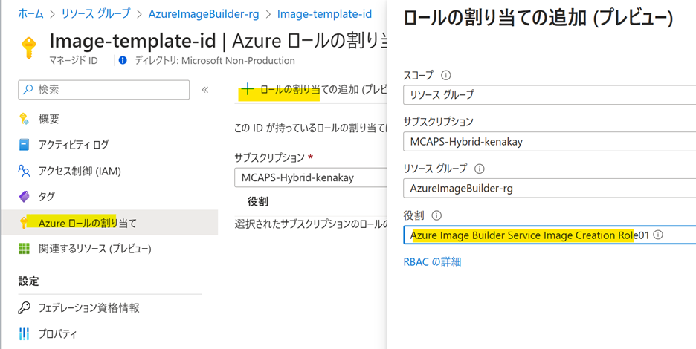Select アクセス制御 (IAM) in the sidebar

point(80,171)
